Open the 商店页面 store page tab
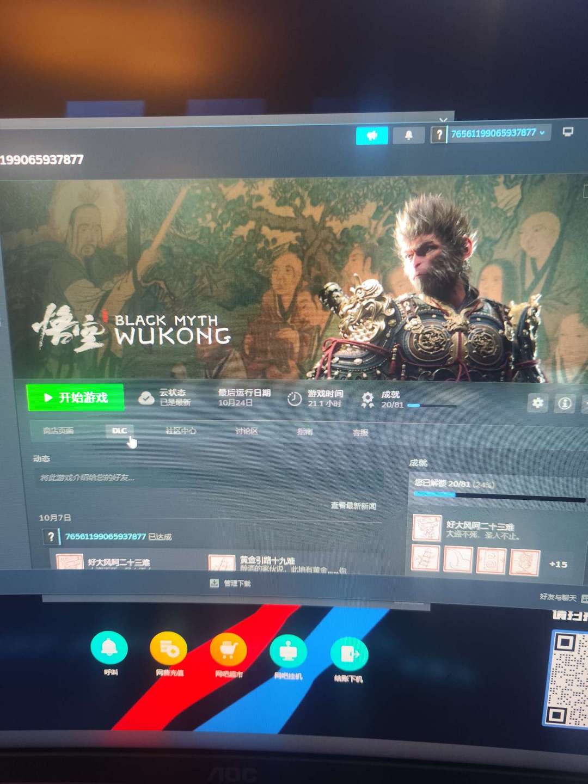 click(58, 431)
